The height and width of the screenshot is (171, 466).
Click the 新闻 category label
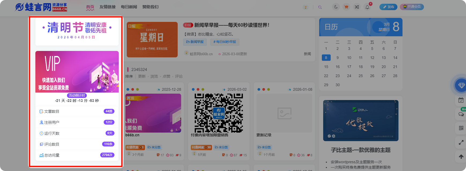(x=307, y=54)
